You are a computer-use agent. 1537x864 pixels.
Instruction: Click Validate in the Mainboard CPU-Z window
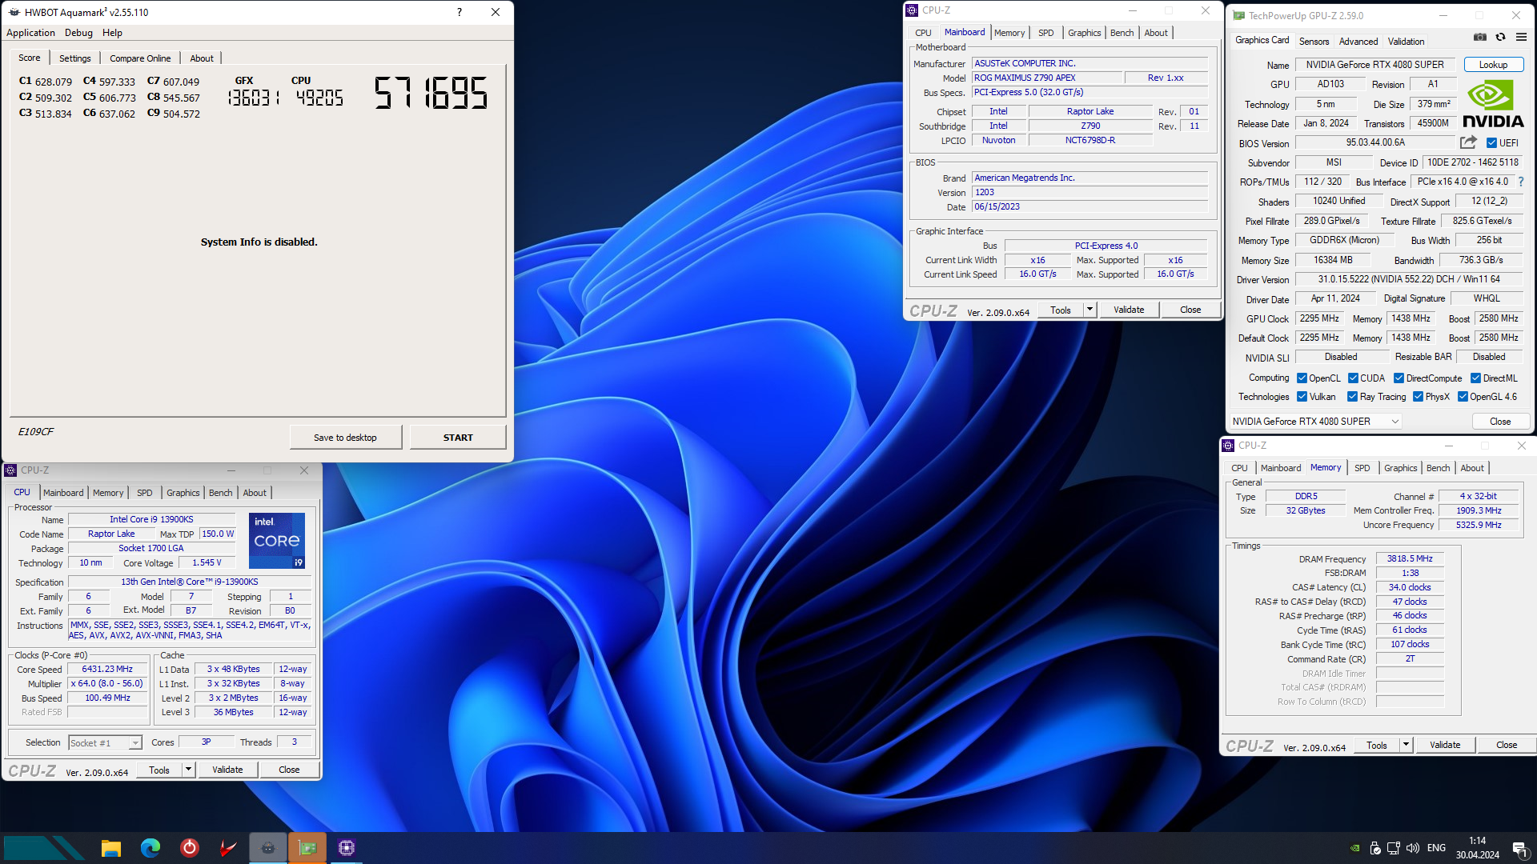[1129, 310]
